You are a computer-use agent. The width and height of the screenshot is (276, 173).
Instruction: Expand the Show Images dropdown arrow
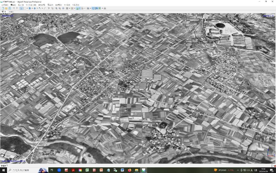coord(102,8)
